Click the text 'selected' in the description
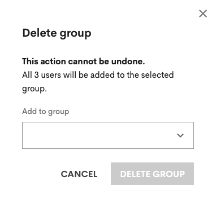 157,75
